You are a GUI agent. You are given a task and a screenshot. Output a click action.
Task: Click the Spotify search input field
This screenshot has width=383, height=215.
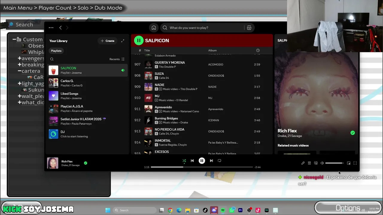click(202, 28)
